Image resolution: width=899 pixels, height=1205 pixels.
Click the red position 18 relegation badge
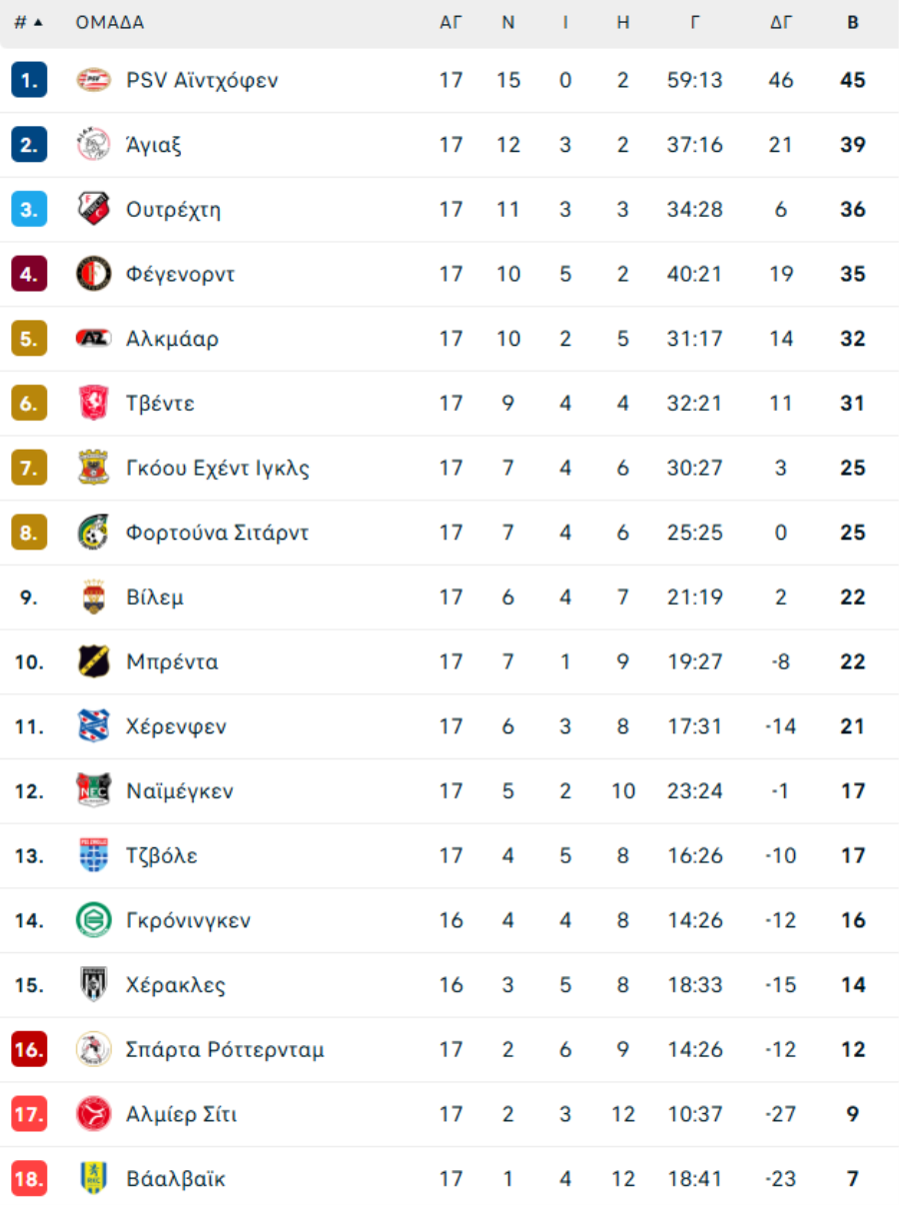click(x=29, y=1179)
